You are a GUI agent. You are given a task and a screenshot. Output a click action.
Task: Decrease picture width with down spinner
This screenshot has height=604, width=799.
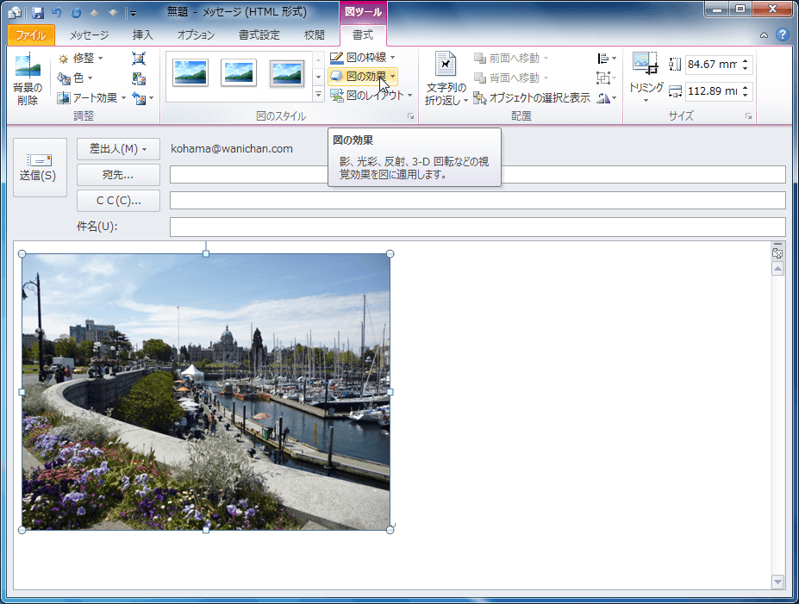[745, 96]
